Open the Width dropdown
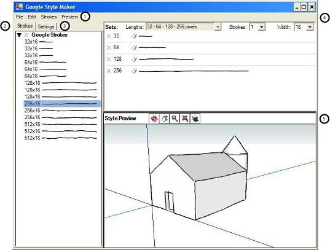The width and height of the screenshot is (330, 250). coord(310,27)
